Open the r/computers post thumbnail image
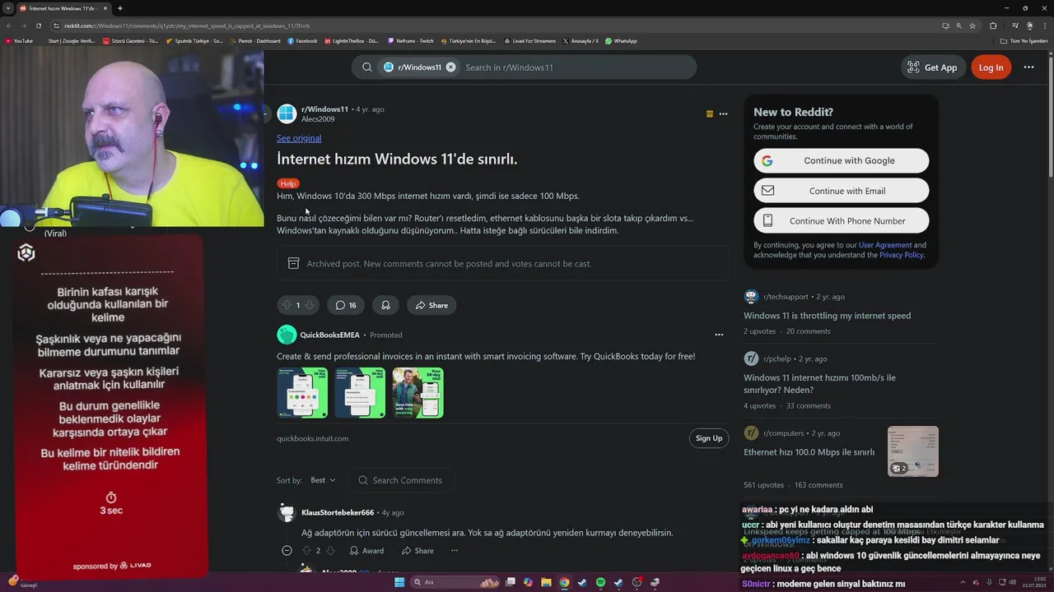1054x592 pixels. click(x=912, y=451)
